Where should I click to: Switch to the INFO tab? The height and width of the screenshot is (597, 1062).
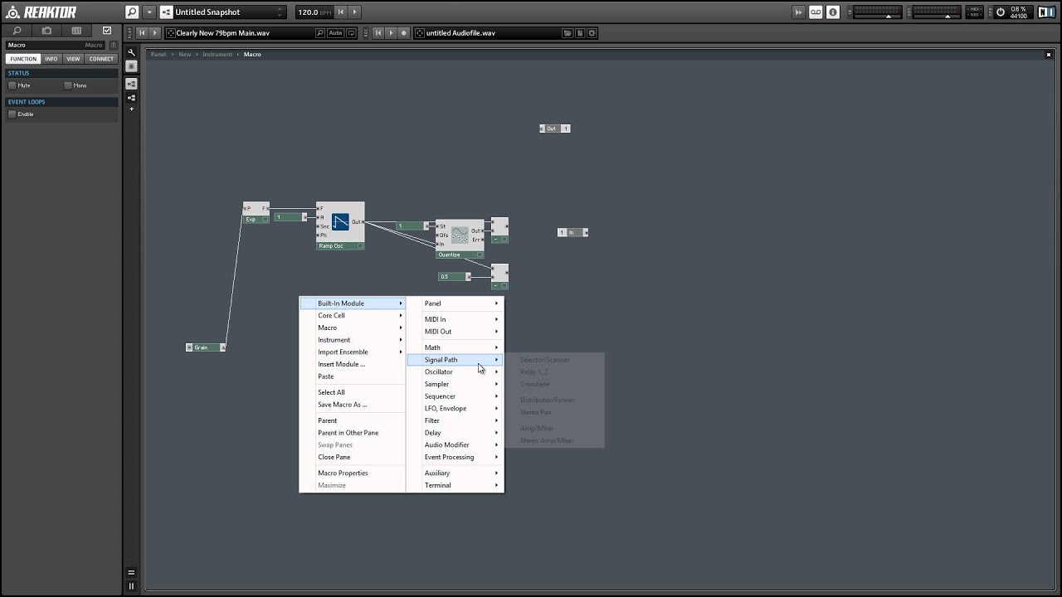pyautogui.click(x=51, y=59)
